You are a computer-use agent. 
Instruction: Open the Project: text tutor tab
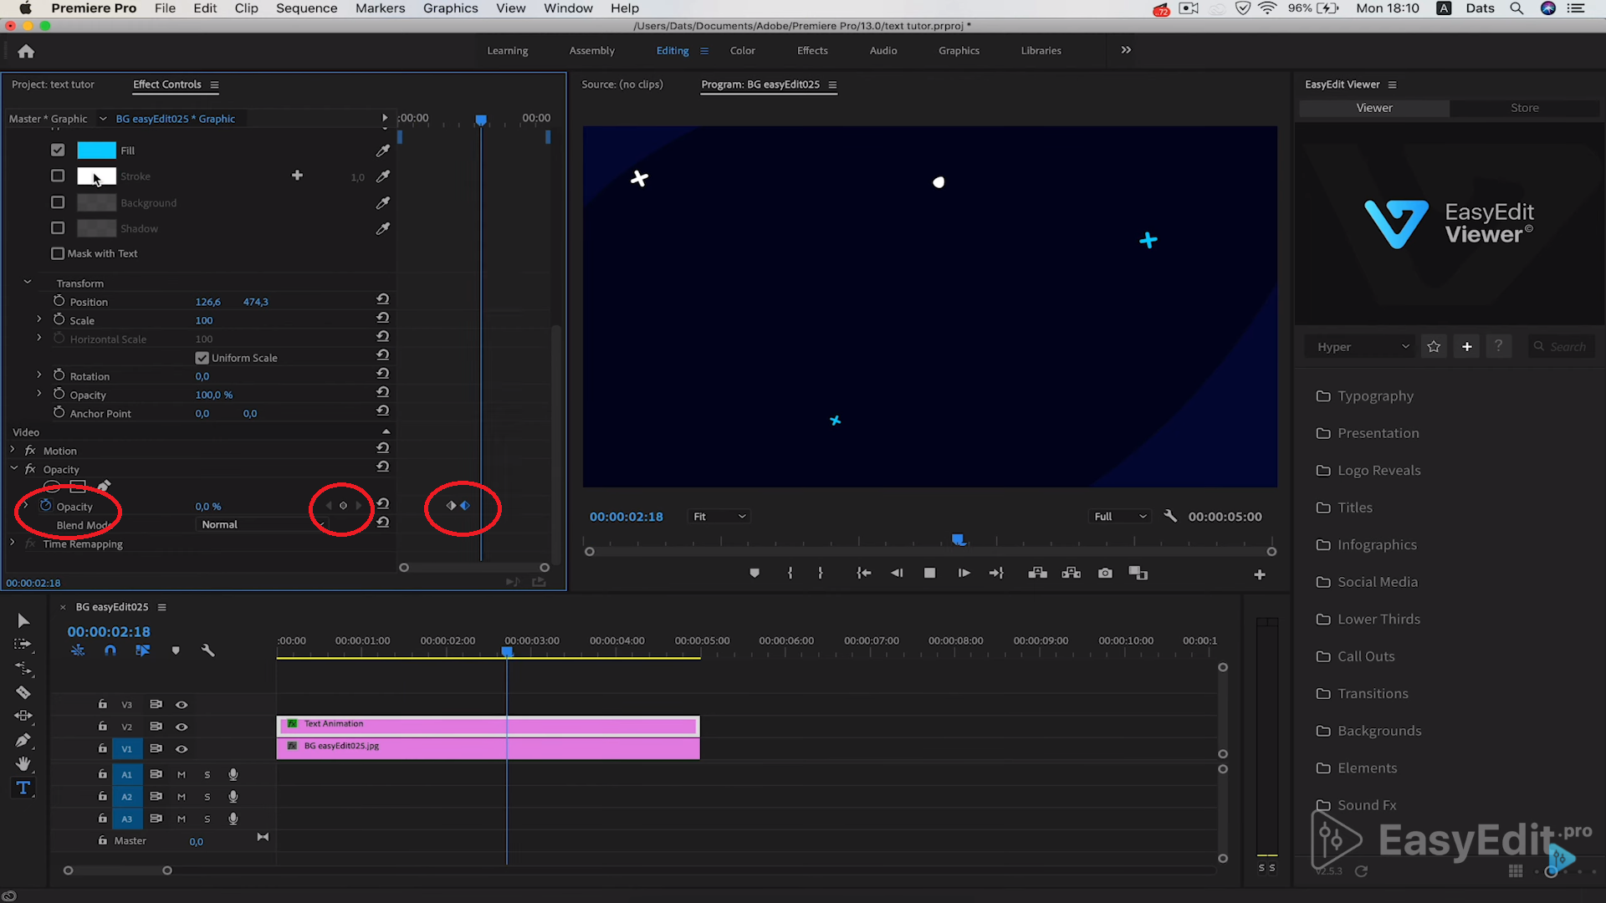53,84
